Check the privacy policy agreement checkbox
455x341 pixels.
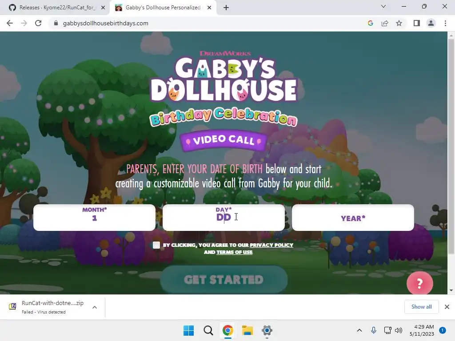click(156, 245)
